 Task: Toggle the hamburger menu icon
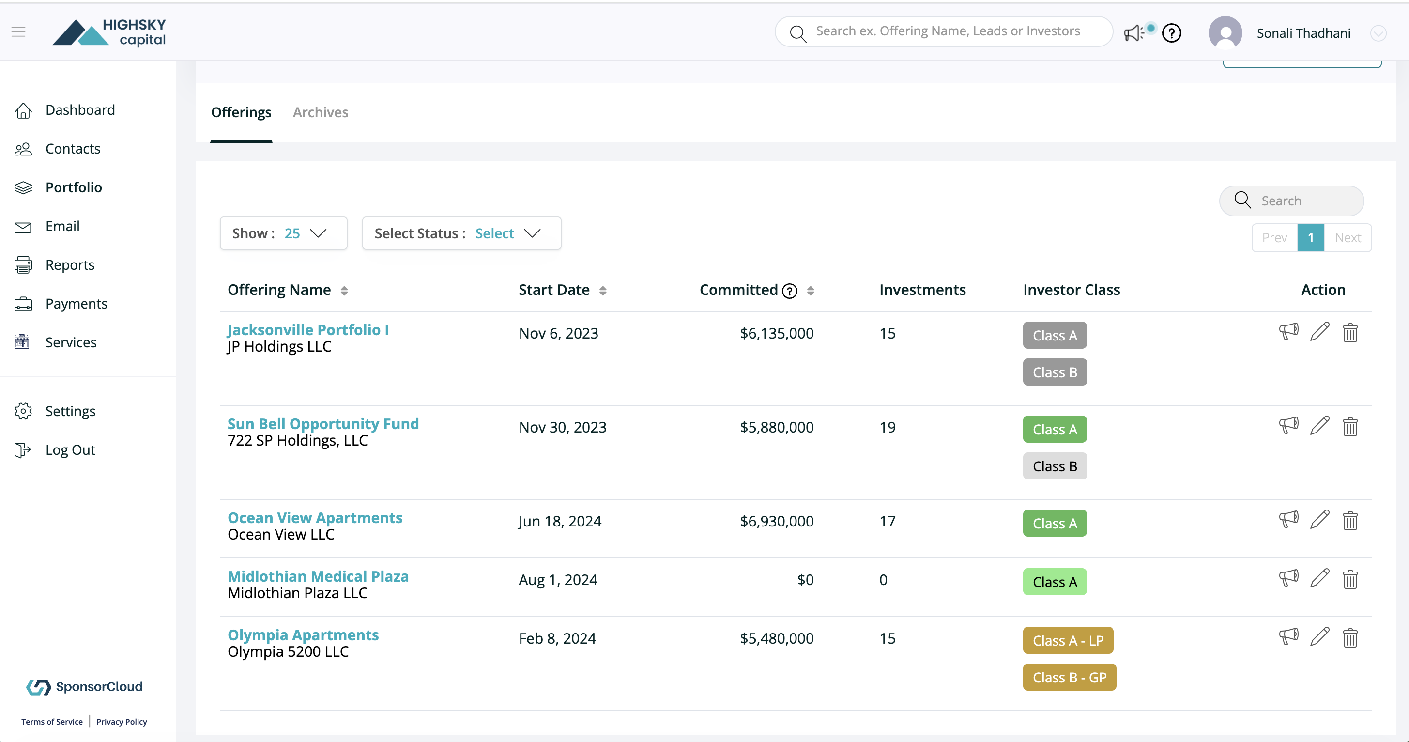pos(18,32)
